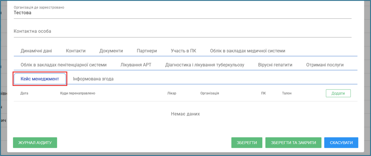Click the Талон column header
The image size is (371, 156).
click(287, 94)
